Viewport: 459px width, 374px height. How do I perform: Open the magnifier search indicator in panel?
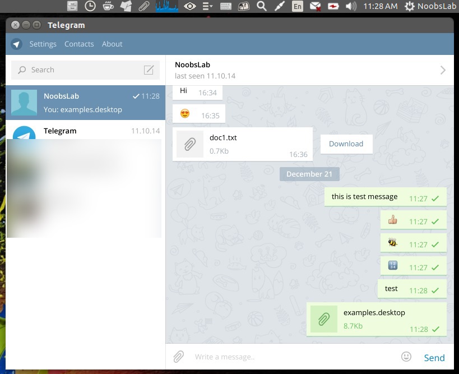click(261, 6)
